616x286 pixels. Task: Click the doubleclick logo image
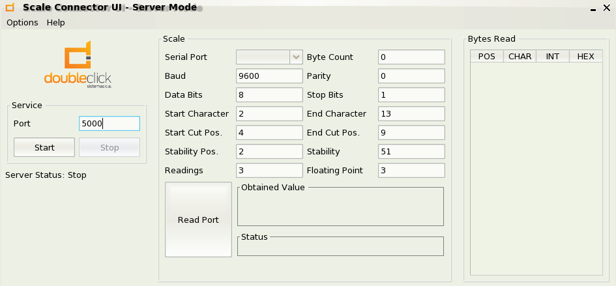tap(78, 68)
